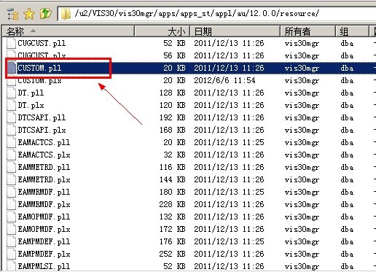Select the CUSTOM.pll file icon

[x=11, y=68]
